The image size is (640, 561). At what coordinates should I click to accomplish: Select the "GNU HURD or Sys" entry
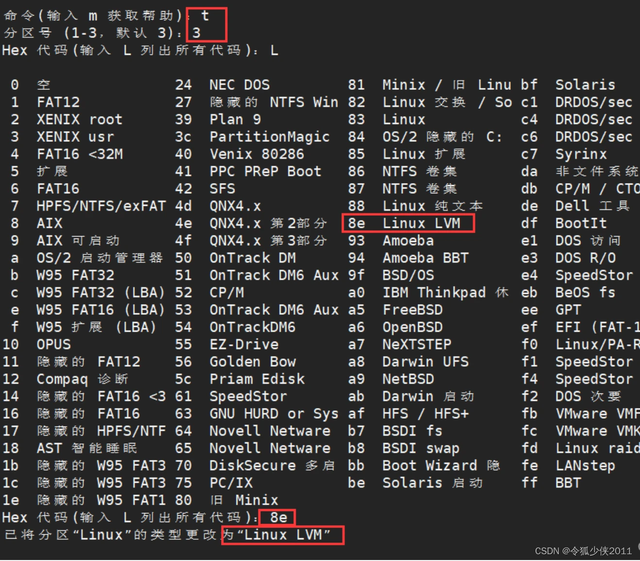point(273,414)
